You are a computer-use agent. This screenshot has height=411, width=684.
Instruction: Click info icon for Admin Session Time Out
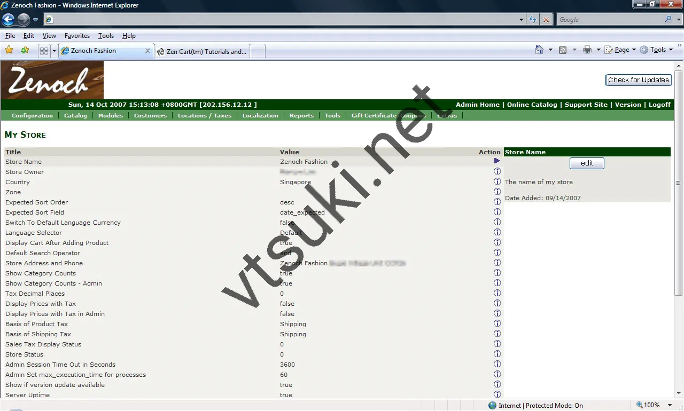point(497,364)
